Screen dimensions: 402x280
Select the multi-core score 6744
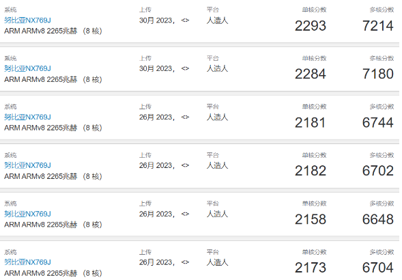click(x=378, y=122)
